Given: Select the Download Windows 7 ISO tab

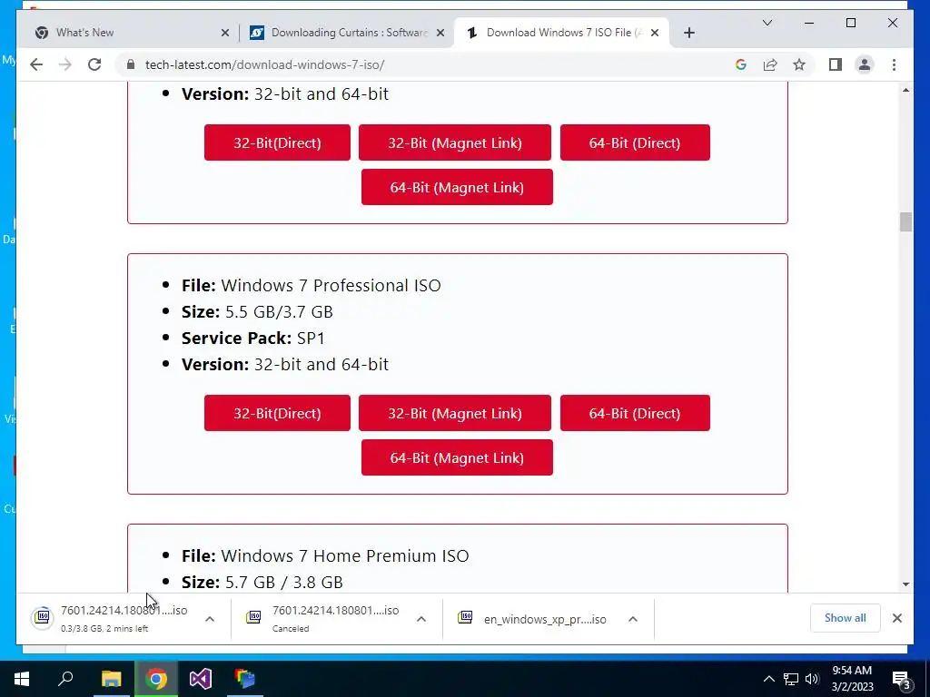Looking at the screenshot, I should click(561, 33).
